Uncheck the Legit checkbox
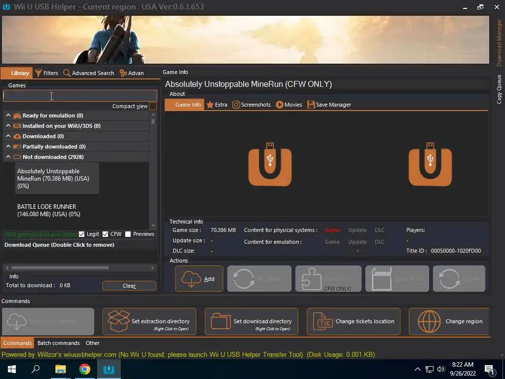 81,234
